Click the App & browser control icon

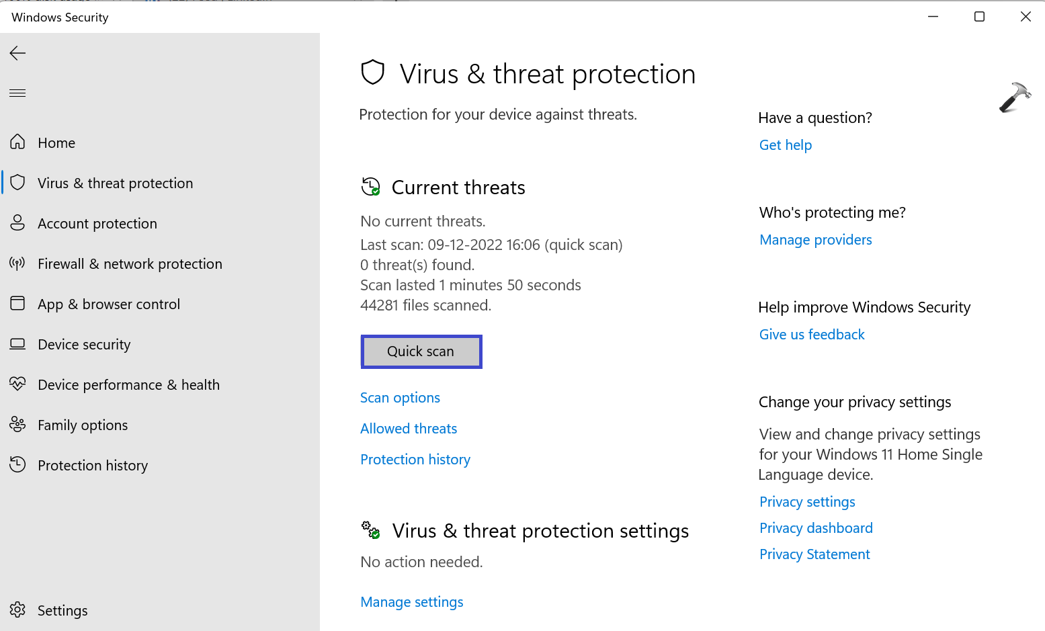click(x=18, y=304)
